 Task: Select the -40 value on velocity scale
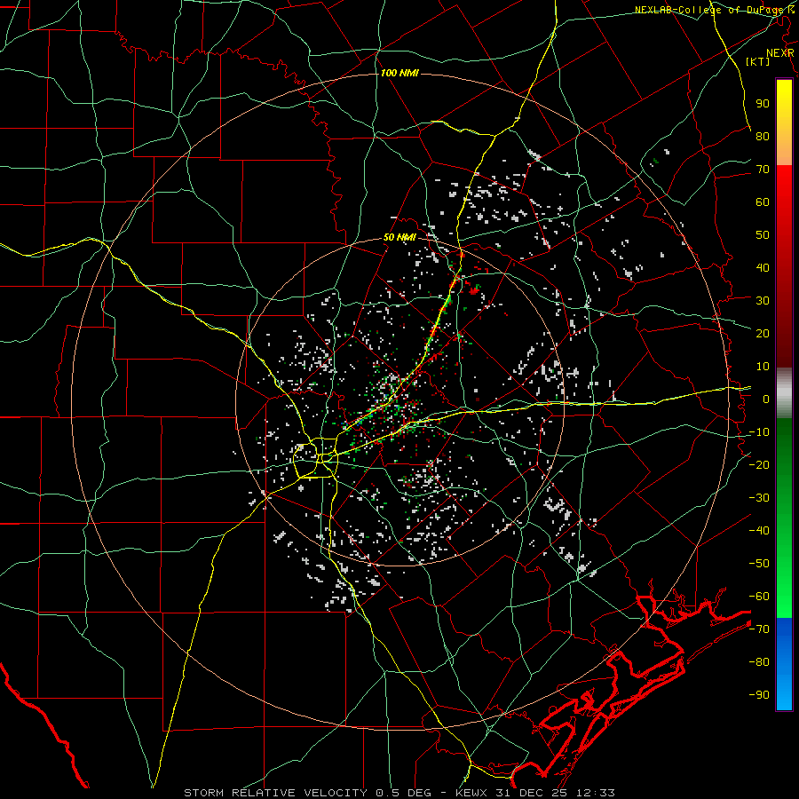(x=759, y=531)
